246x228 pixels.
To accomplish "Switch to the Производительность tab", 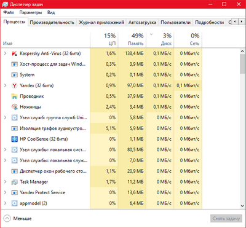I will 52,22.
